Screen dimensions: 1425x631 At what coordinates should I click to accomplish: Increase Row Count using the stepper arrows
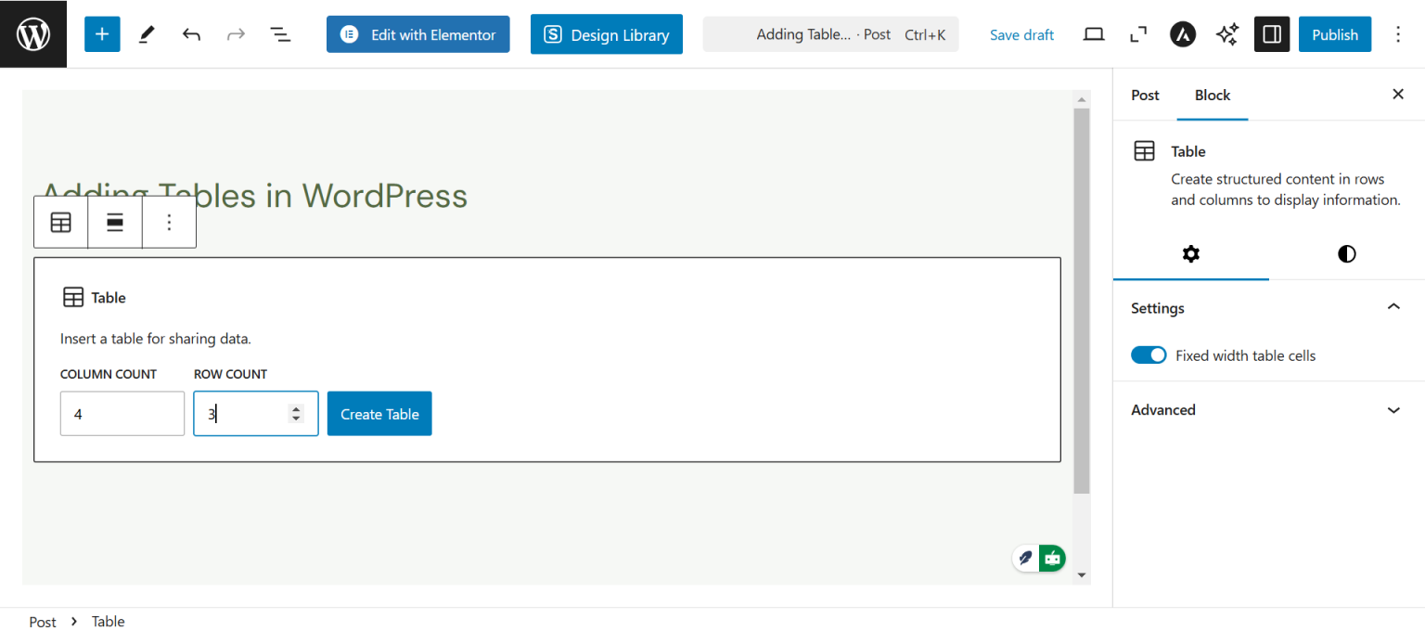click(296, 408)
